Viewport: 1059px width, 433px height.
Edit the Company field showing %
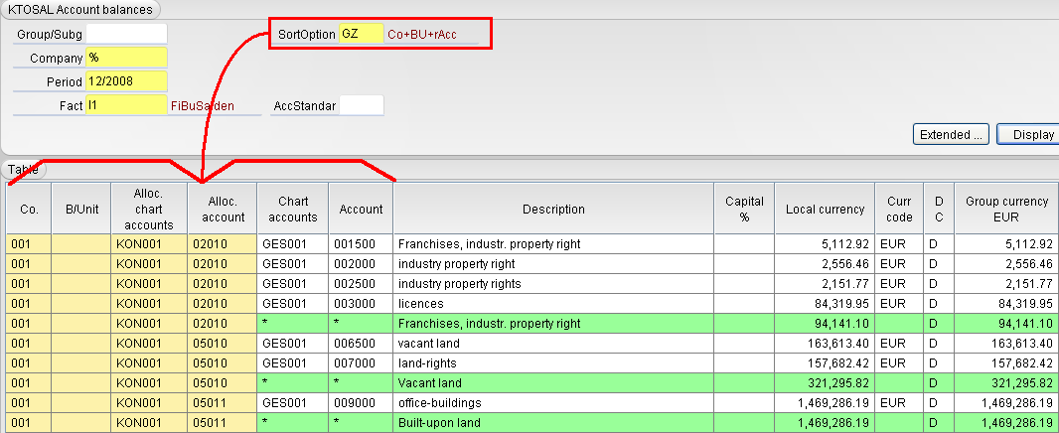[x=126, y=58]
